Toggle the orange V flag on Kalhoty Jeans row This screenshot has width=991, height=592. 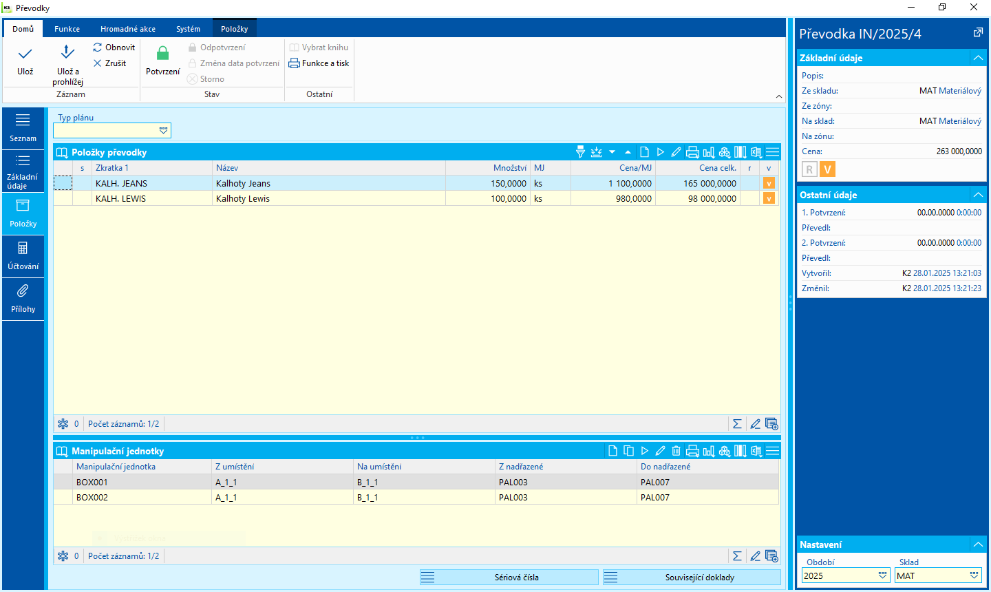pyautogui.click(x=769, y=183)
